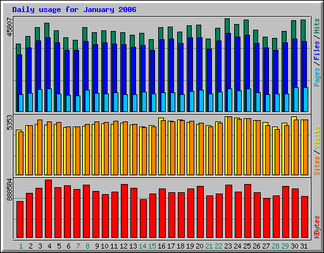Click green day 14 on the date axis
The height and width of the screenshot is (253, 324).
[142, 246]
